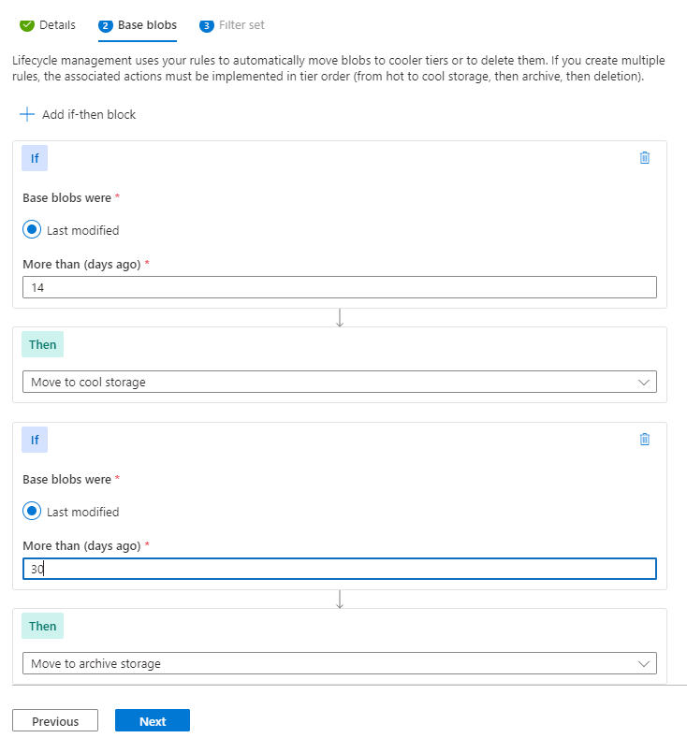Open the Move to cool storage dropdown
Image resolution: width=687 pixels, height=738 pixels.
(x=340, y=382)
